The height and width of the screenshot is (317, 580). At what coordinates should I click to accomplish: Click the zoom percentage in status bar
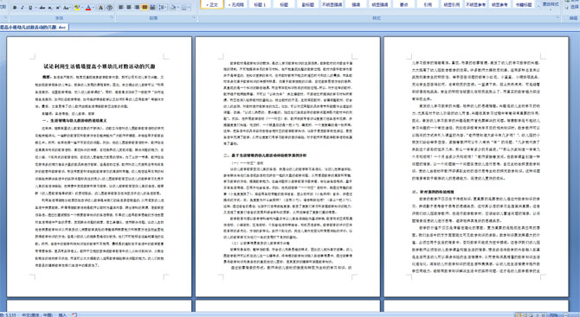(x=554, y=314)
